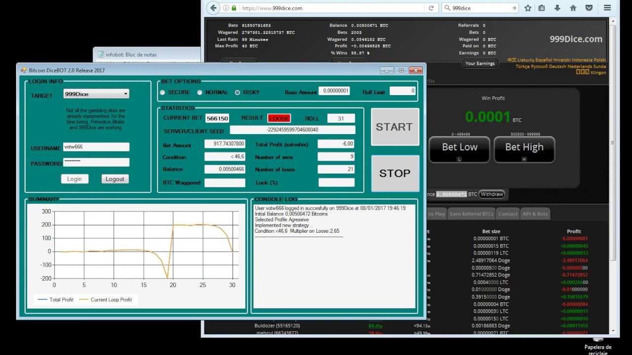
Task: Open the TARGET site dropdown
Action: pos(96,94)
